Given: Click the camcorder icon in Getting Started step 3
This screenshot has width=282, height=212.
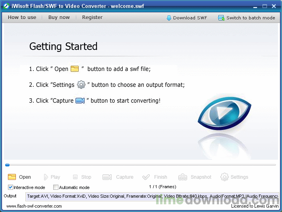Looking at the screenshot, I should tap(80, 101).
